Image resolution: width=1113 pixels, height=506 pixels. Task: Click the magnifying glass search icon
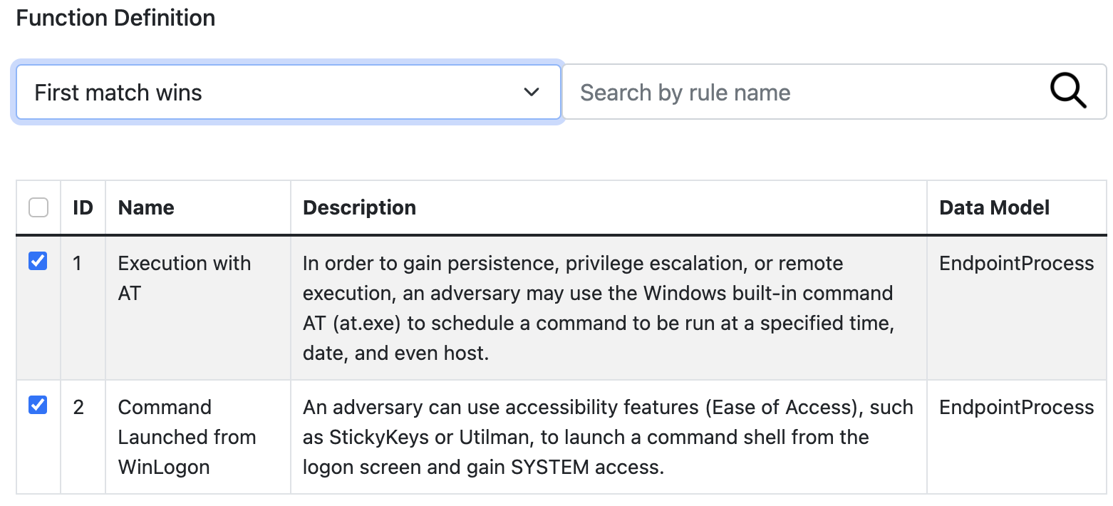1068,92
